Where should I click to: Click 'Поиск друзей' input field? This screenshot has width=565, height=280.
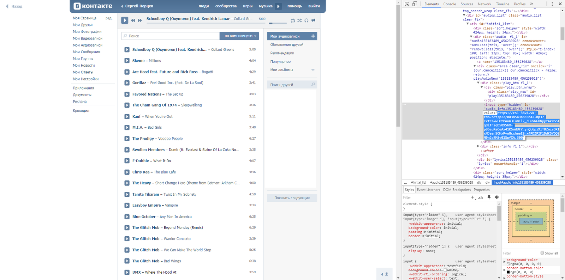(292, 85)
